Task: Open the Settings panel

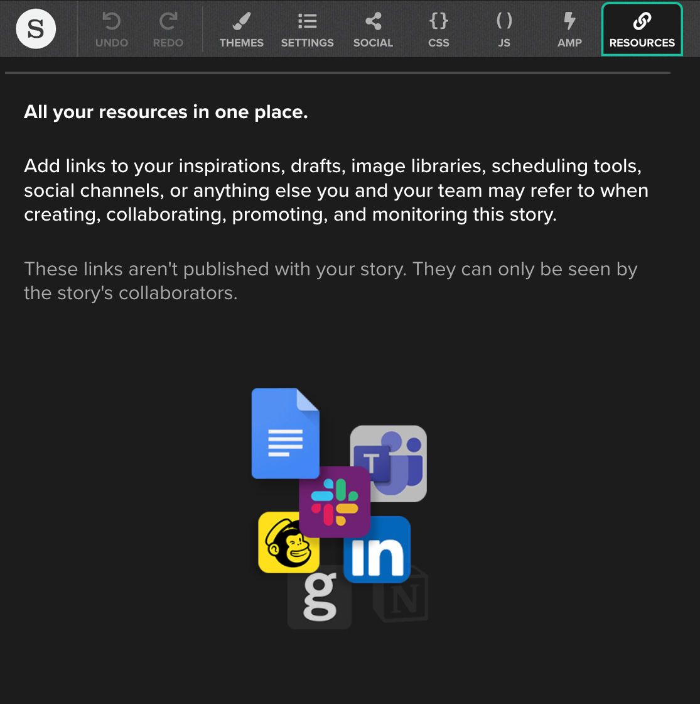Action: point(307,30)
